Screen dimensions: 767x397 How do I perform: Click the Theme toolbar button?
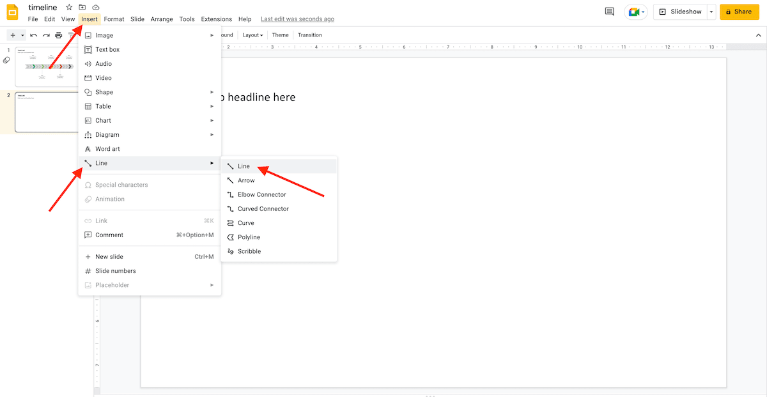pos(280,35)
